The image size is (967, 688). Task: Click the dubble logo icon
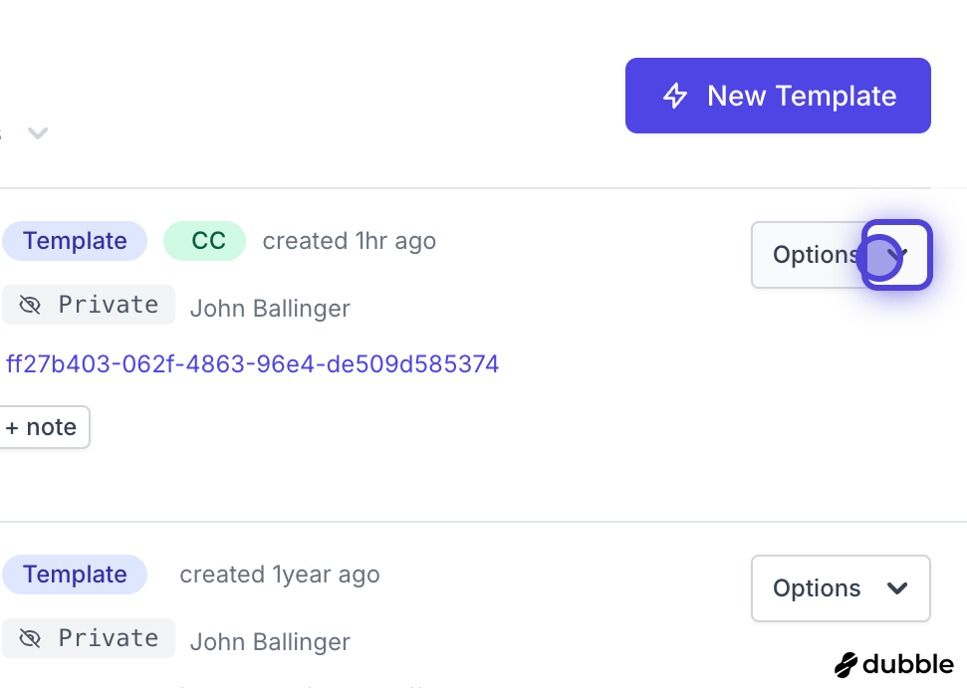point(846,664)
